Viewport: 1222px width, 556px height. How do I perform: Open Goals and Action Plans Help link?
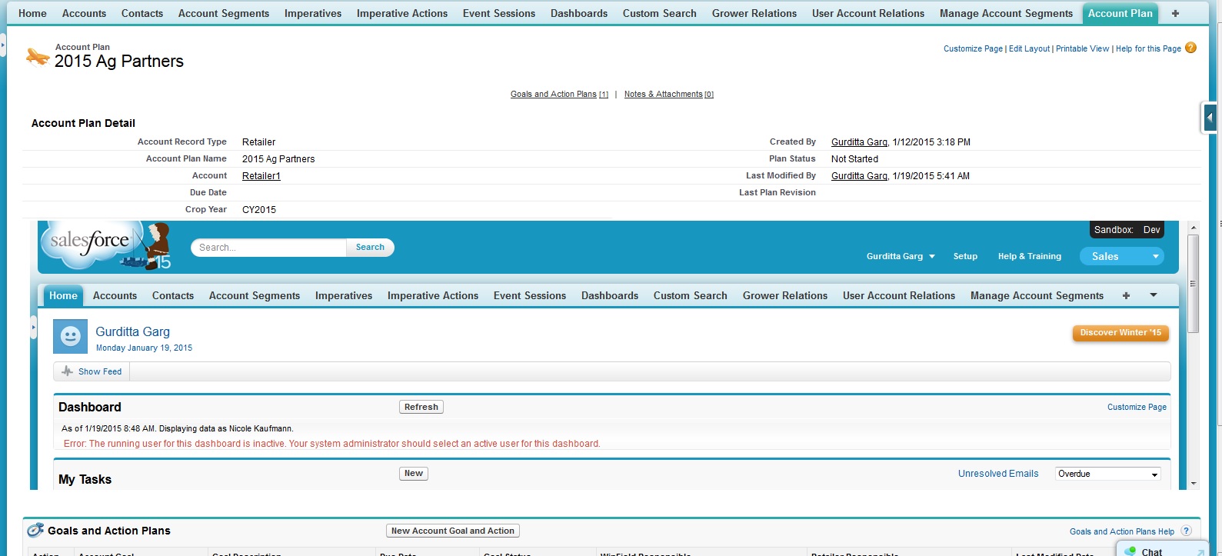click(x=1121, y=531)
